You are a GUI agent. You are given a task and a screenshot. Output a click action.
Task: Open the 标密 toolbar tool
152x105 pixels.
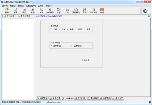(x=59, y=11)
